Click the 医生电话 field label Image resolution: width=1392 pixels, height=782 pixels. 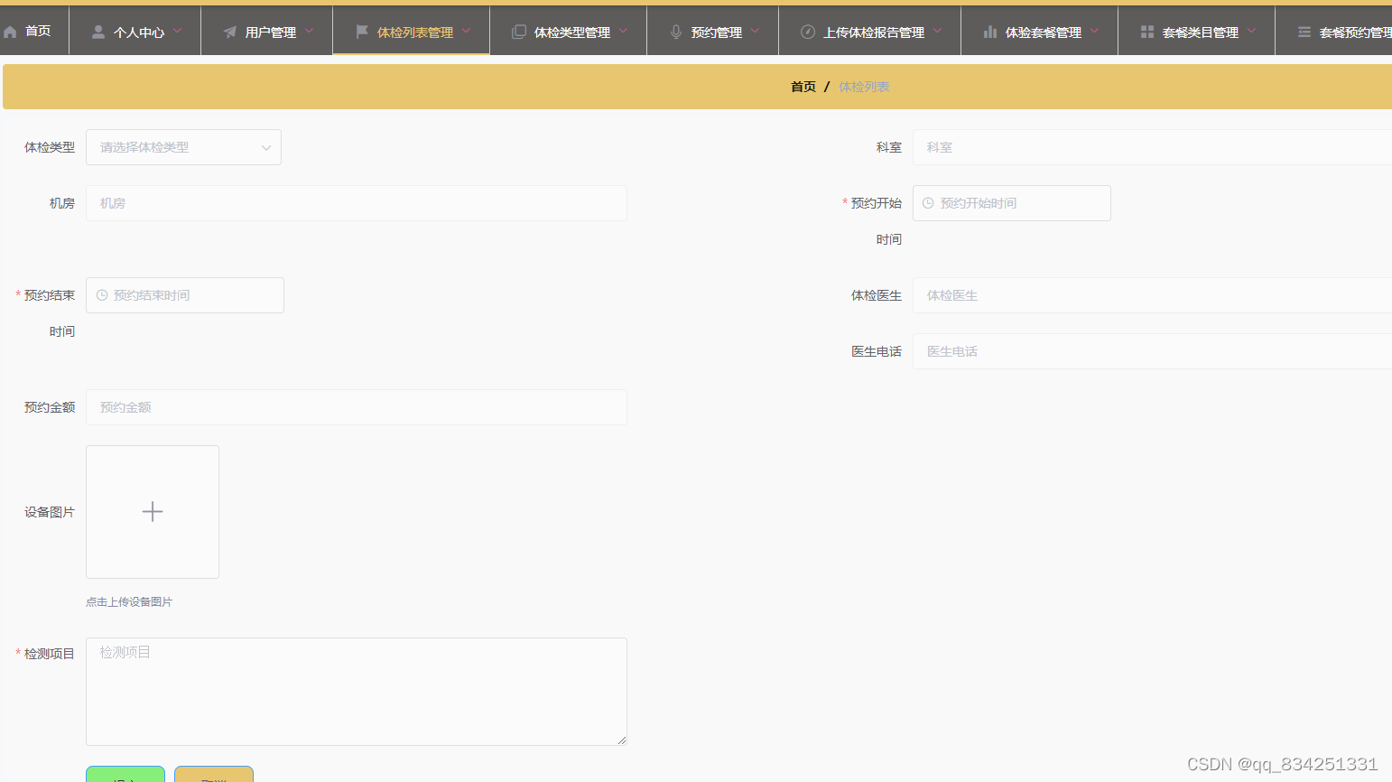[877, 351]
